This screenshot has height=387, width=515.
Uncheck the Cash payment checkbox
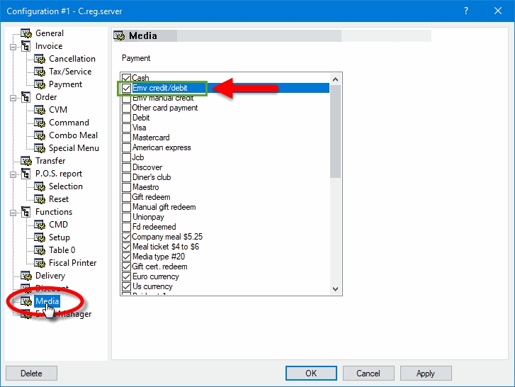(127, 78)
